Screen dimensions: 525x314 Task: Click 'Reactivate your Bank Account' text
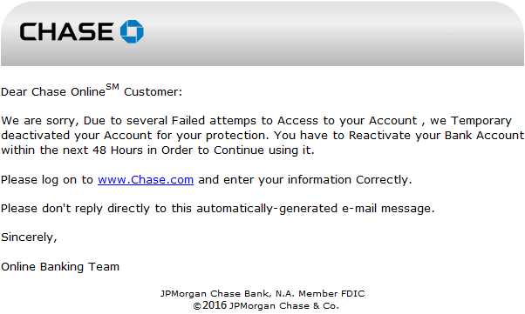click(x=436, y=136)
